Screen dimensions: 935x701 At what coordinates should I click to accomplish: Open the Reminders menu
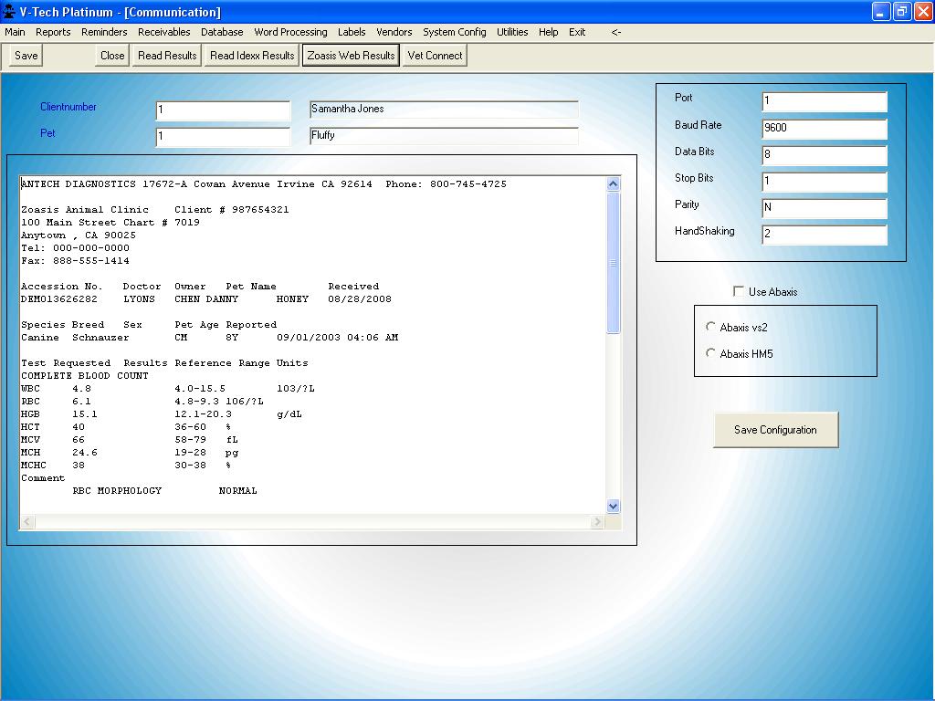pyautogui.click(x=104, y=32)
